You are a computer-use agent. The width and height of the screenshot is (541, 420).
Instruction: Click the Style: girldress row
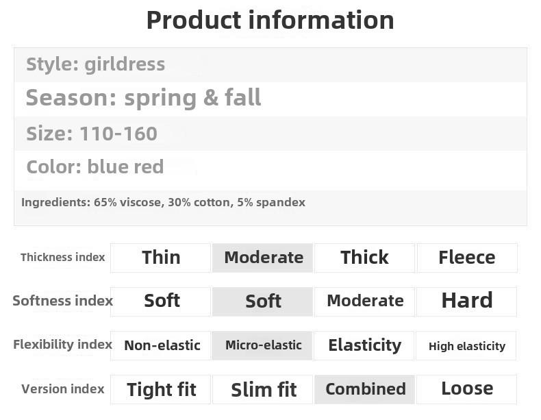pyautogui.click(x=95, y=64)
